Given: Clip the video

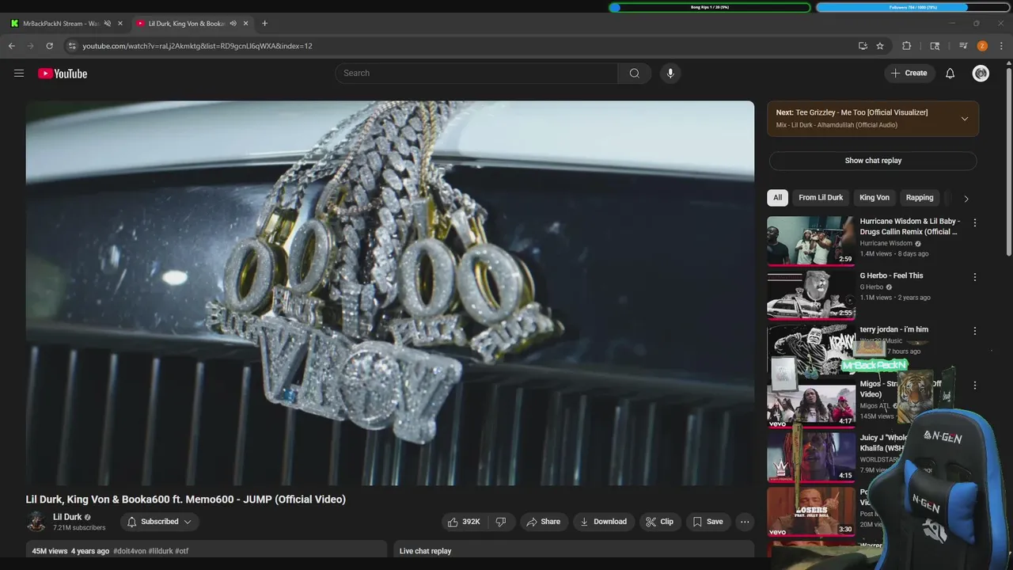Looking at the screenshot, I should [660, 522].
